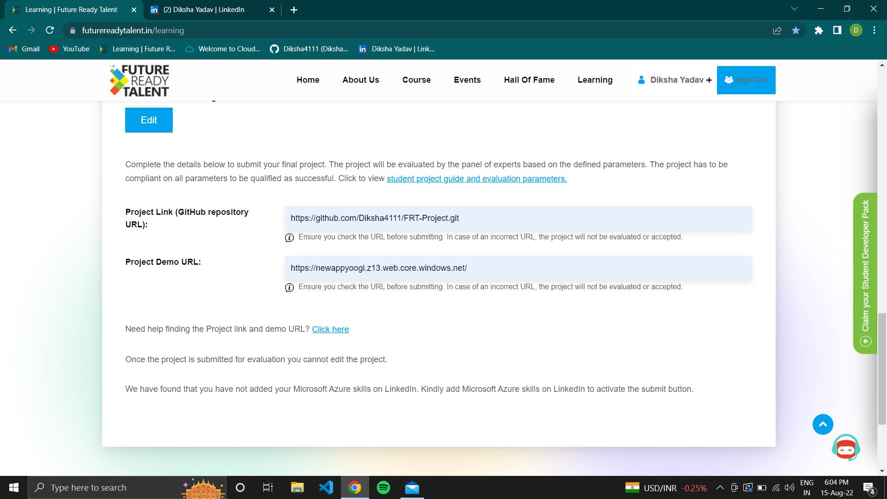Switch to Diksha Yadav LinkedIn tab

204,10
